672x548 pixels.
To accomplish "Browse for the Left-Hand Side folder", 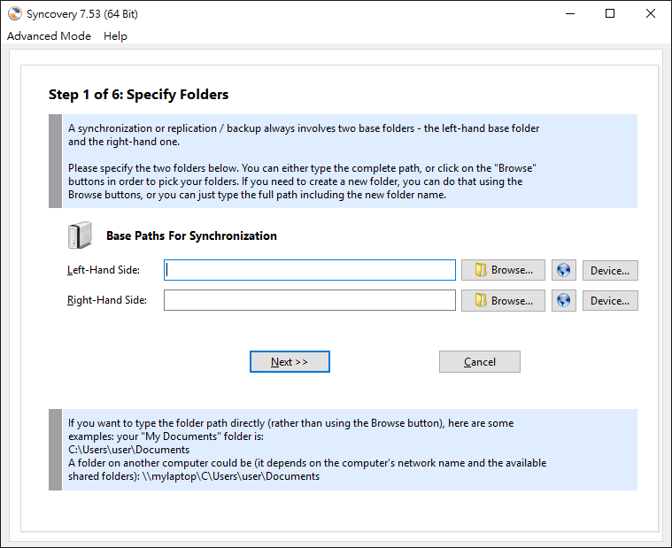I will coord(503,270).
